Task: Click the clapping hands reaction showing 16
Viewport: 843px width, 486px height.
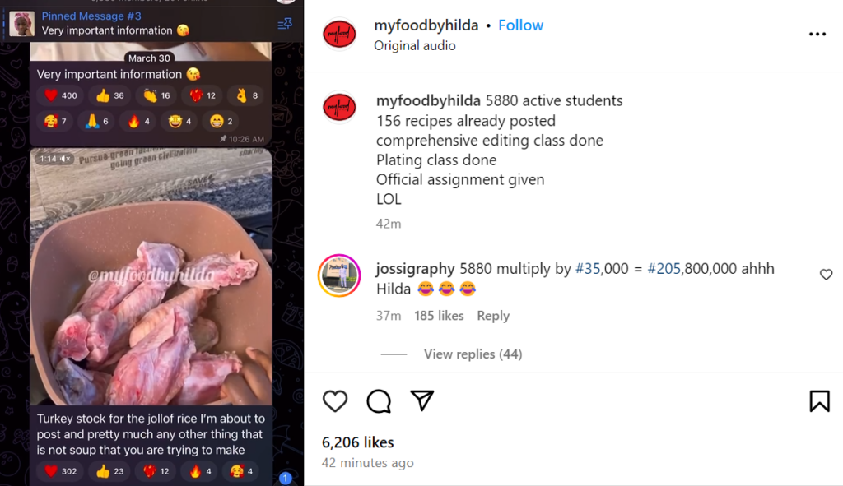Action: click(x=156, y=95)
